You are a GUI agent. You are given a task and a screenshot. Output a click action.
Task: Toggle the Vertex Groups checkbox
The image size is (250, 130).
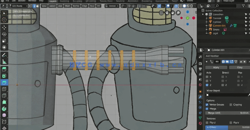click(x=207, y=105)
